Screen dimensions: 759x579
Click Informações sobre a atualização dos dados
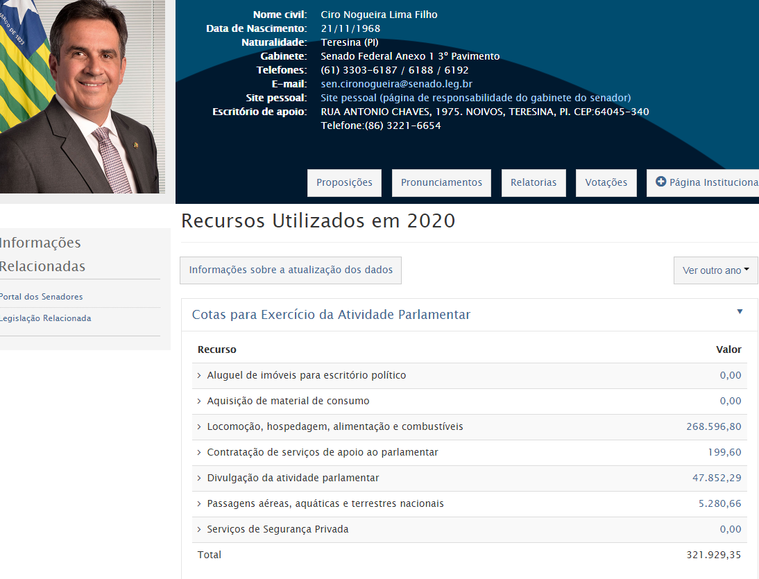tap(291, 270)
